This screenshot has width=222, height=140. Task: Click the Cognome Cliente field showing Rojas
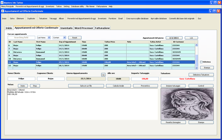(x=51, y=79)
